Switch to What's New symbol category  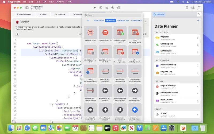click(x=99, y=21)
